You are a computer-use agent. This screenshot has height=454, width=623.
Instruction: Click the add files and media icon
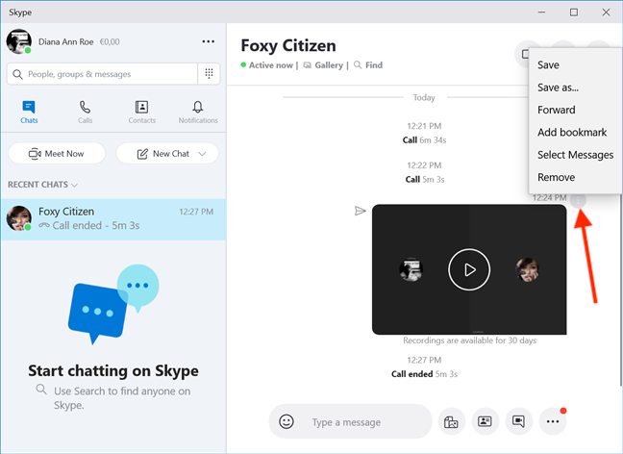click(451, 421)
